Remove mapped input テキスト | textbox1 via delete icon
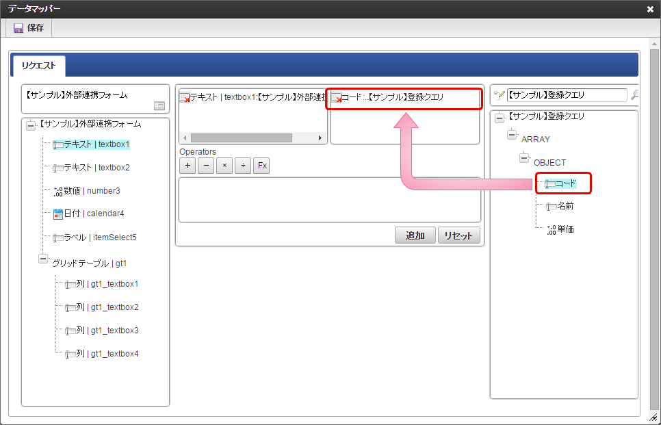The image size is (661, 425). click(185, 98)
